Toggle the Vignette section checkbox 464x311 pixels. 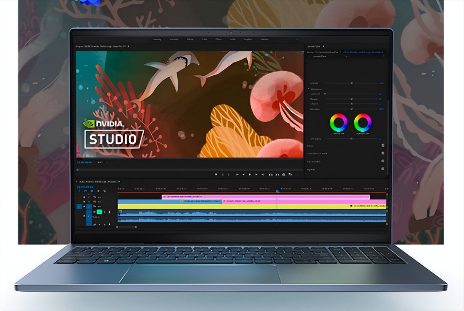[383, 169]
